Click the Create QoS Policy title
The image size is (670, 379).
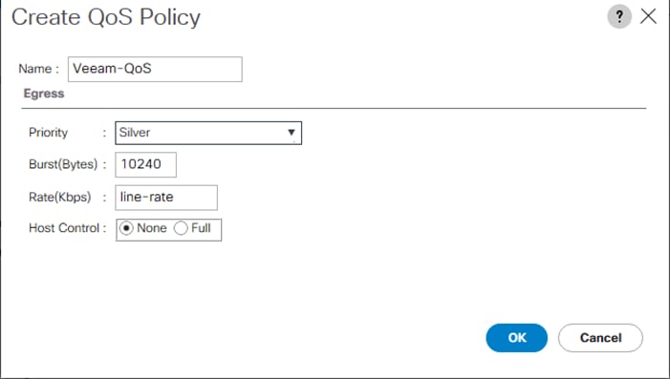[x=106, y=17]
